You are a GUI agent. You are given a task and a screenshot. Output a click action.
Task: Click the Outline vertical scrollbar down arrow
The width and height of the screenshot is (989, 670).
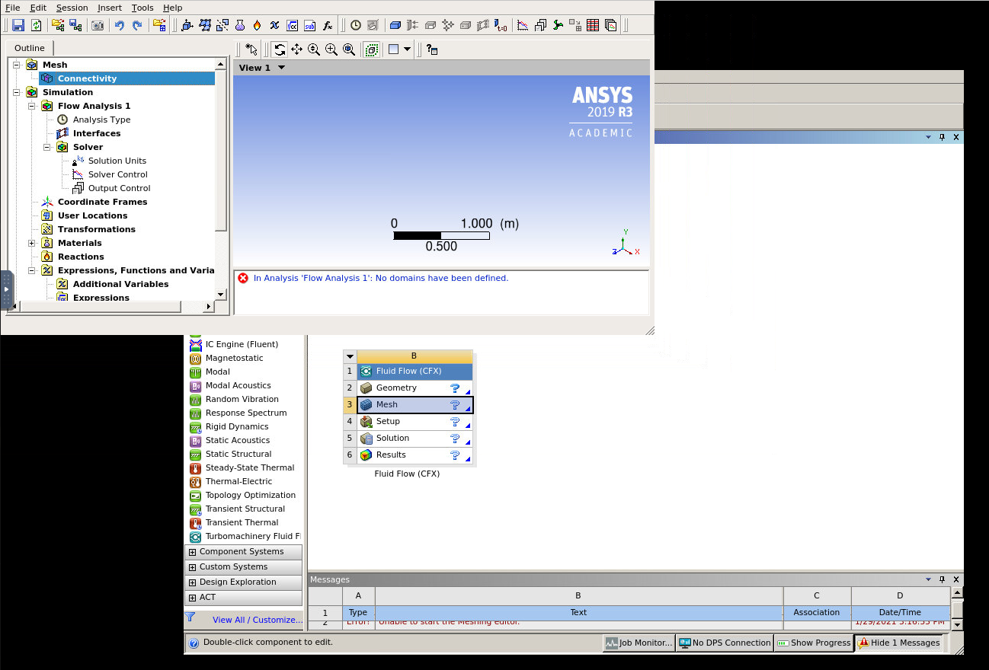tap(221, 294)
